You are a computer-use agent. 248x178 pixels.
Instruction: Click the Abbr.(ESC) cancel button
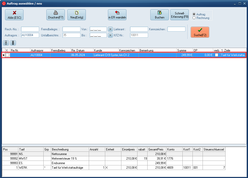(x=14, y=15)
